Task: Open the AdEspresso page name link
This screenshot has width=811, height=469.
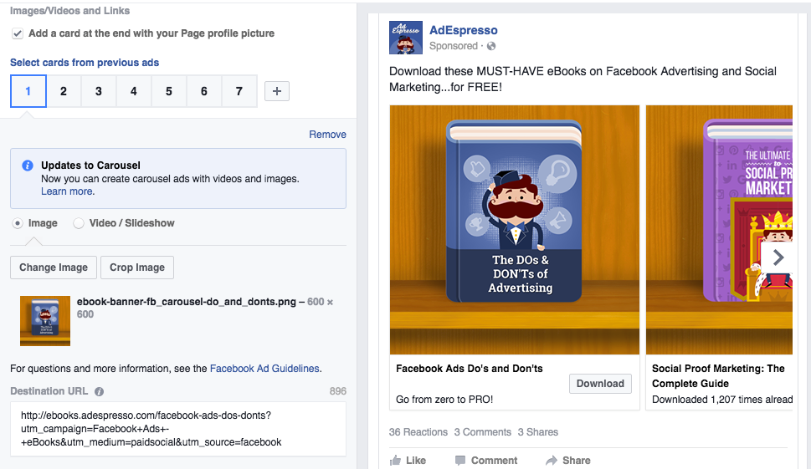Action: point(464,30)
